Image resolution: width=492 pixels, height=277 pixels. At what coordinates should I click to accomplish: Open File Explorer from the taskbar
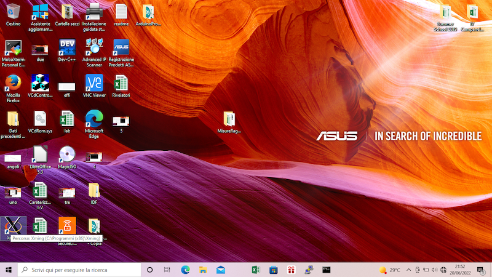(203, 270)
